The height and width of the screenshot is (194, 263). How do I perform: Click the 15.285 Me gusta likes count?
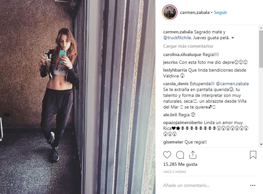[180, 164]
